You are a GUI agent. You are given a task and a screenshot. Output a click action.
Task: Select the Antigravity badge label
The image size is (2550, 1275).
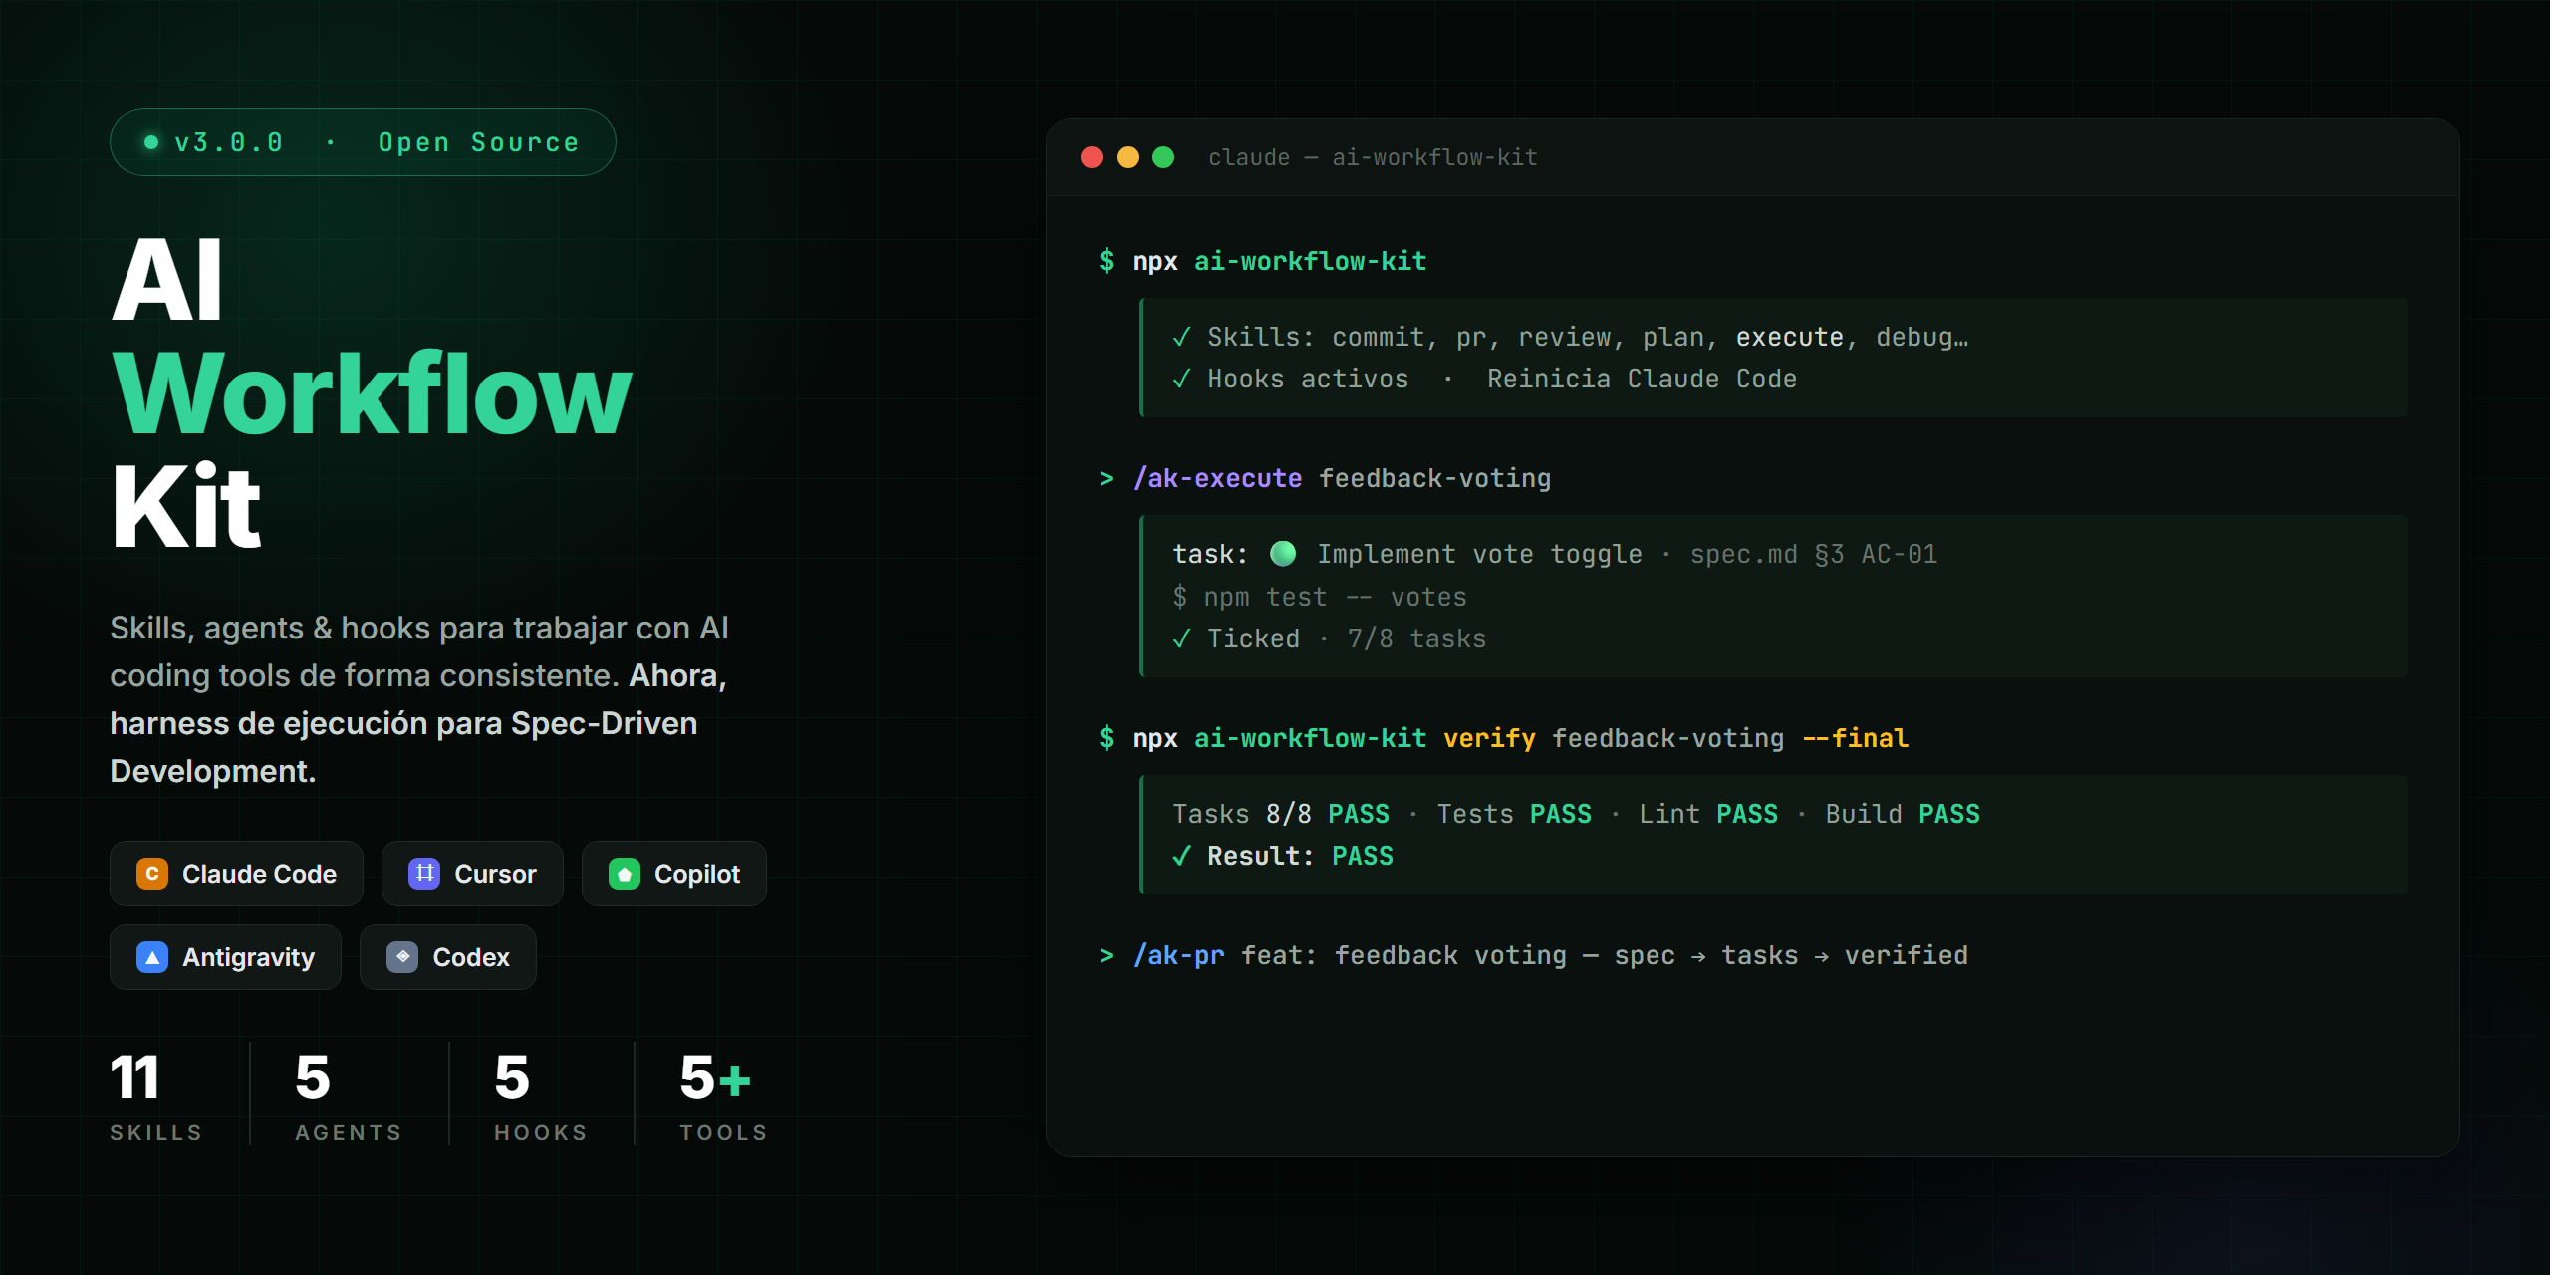pos(248,957)
